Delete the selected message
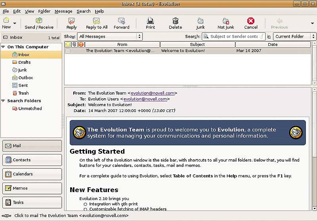 point(175,23)
